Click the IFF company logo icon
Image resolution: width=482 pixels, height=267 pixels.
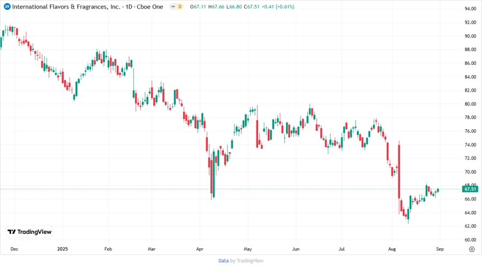tap(7, 6)
